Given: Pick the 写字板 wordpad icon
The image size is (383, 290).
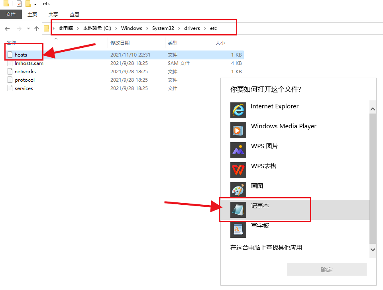Looking at the screenshot, I should click(238, 229).
